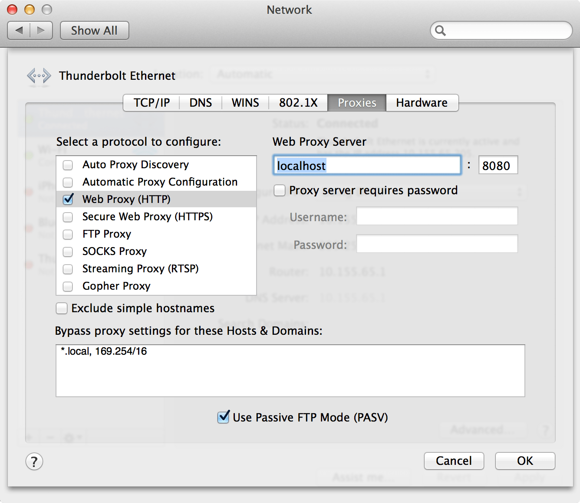Screen dimensions: 580x503
Task: Click the bypass hosts and domains text box
Action: point(290,371)
